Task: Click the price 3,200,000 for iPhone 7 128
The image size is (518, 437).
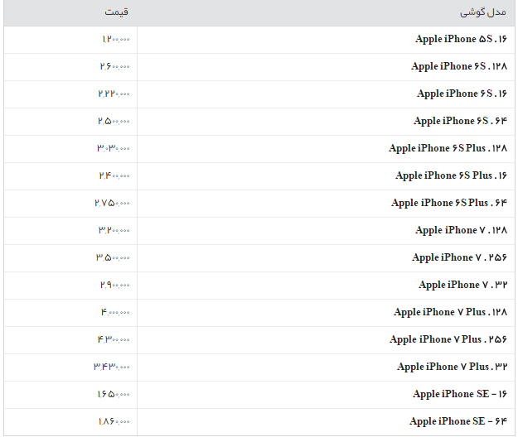Action: (x=114, y=231)
